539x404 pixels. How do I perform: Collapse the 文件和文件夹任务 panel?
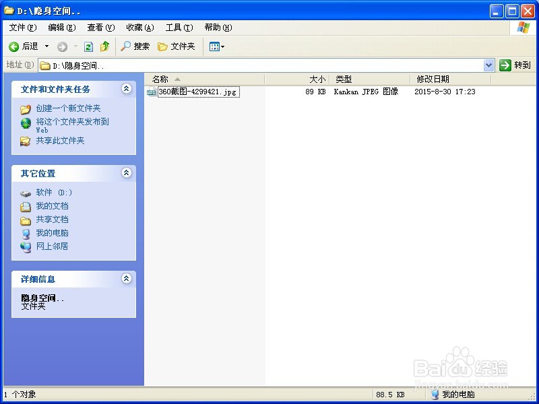pyautogui.click(x=127, y=89)
